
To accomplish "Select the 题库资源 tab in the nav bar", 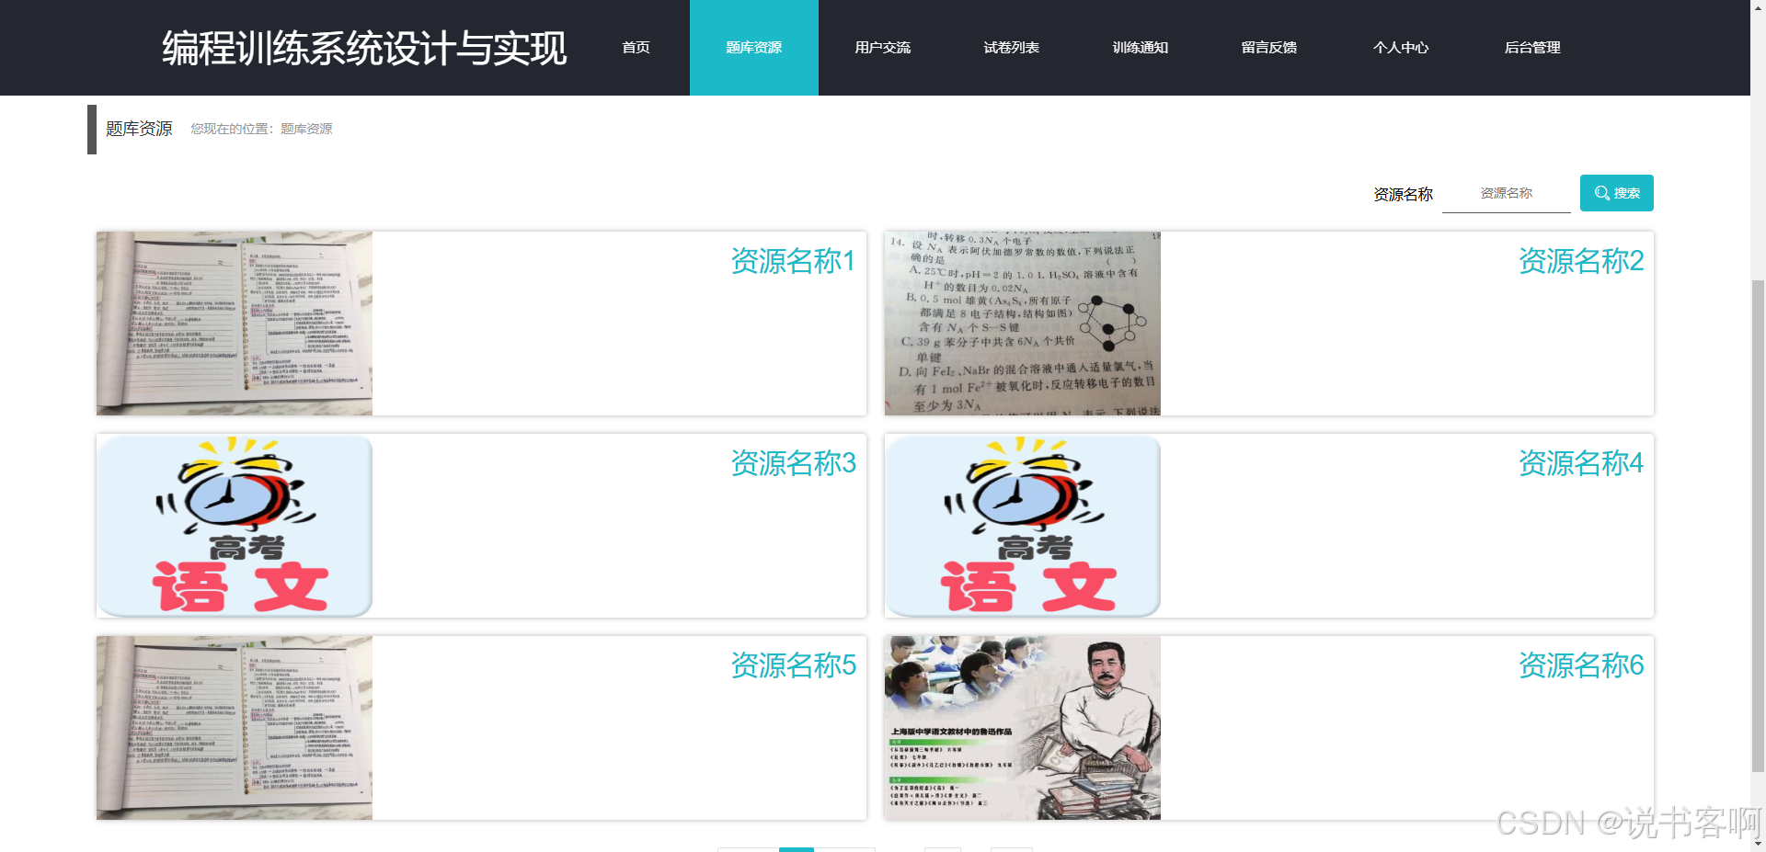I will point(754,48).
